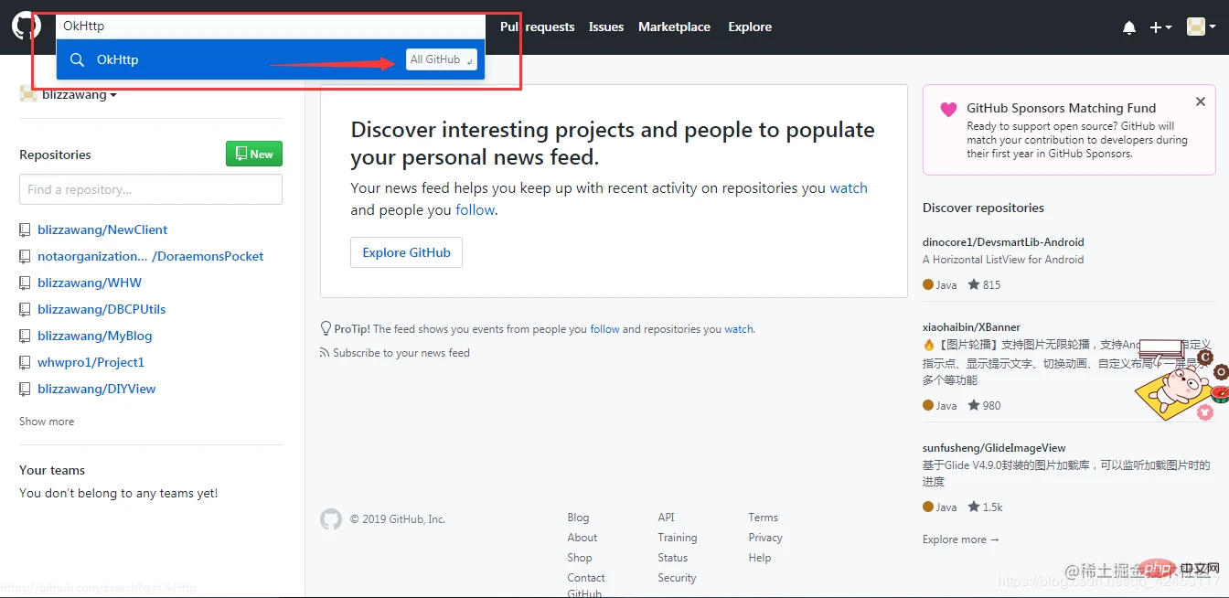Click the GitHub Octocat logo in header
The width and height of the screenshot is (1229, 598).
pyautogui.click(x=26, y=26)
